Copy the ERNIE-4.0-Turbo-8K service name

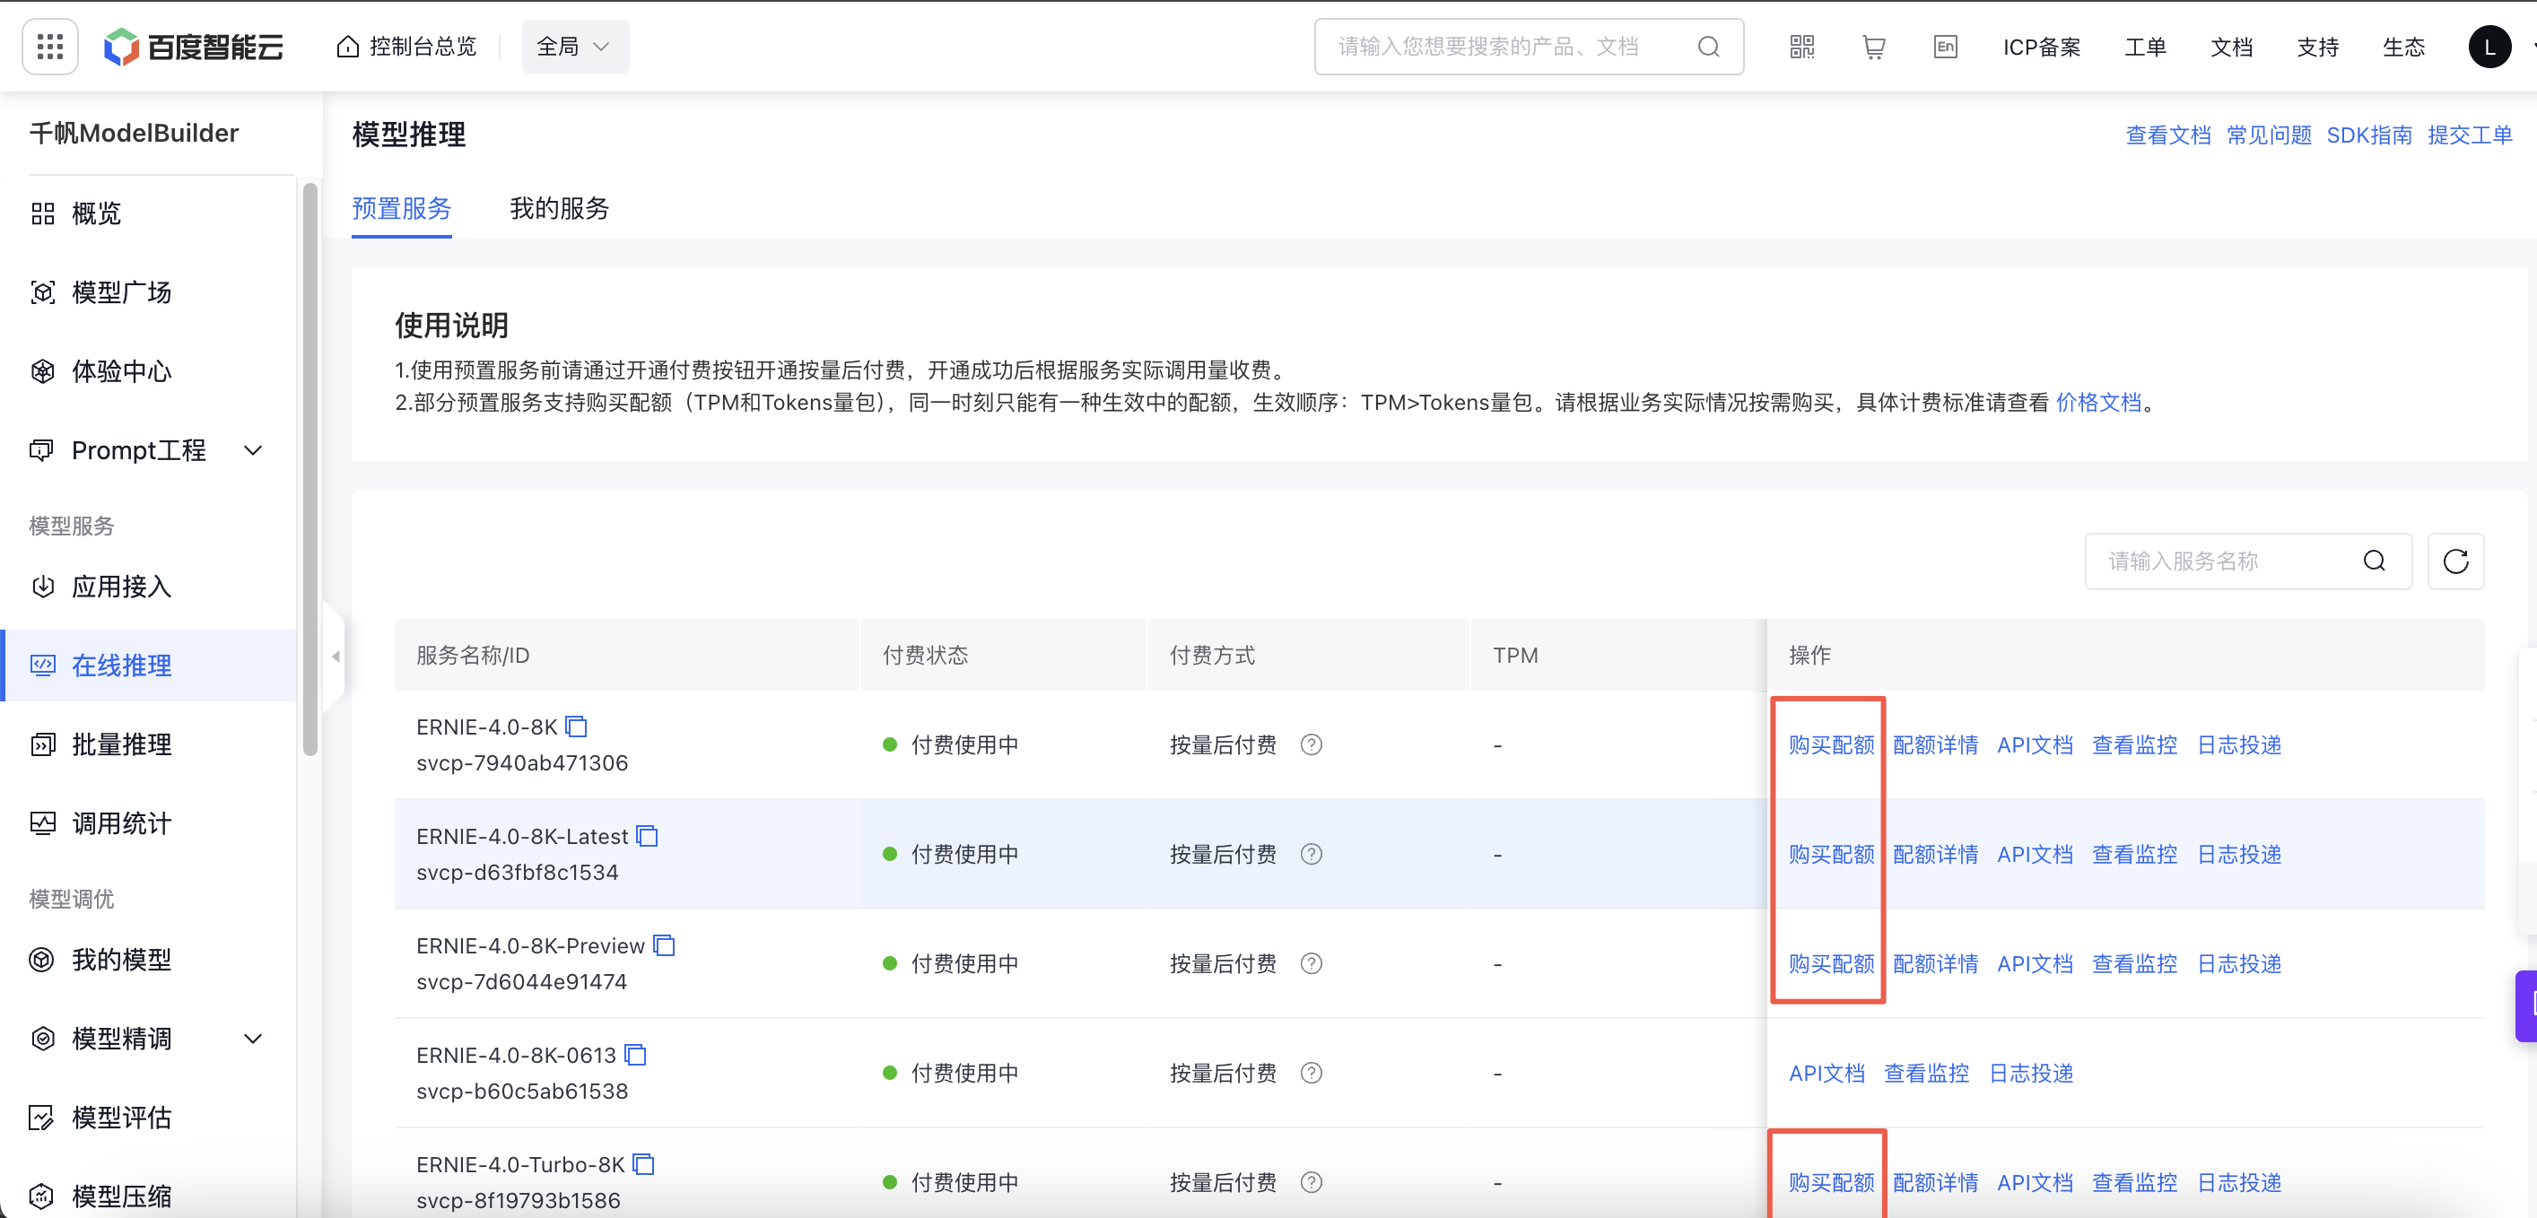[x=643, y=1164]
